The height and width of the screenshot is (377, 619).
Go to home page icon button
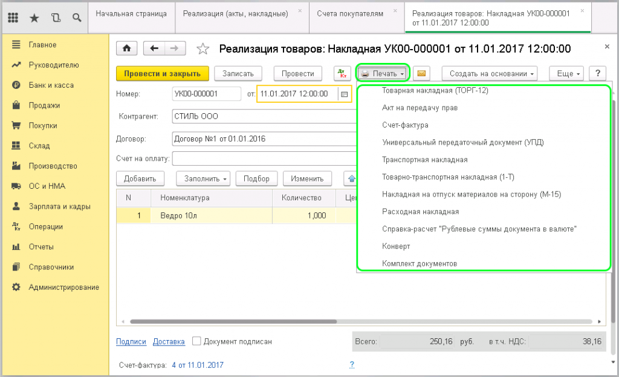point(127,49)
